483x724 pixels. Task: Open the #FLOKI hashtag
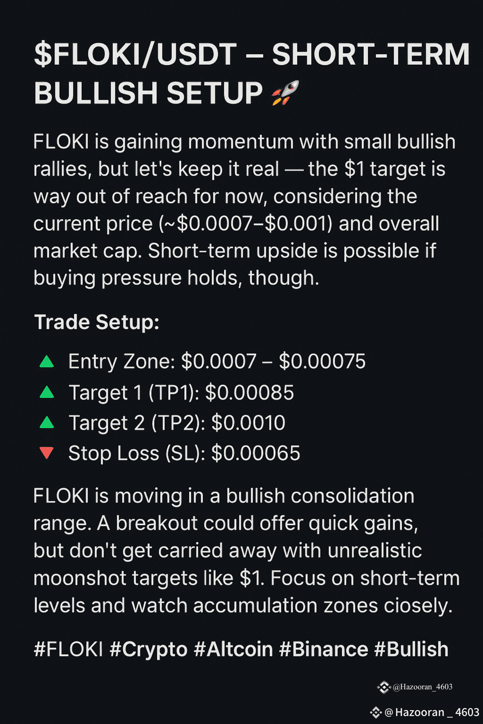coord(68,649)
